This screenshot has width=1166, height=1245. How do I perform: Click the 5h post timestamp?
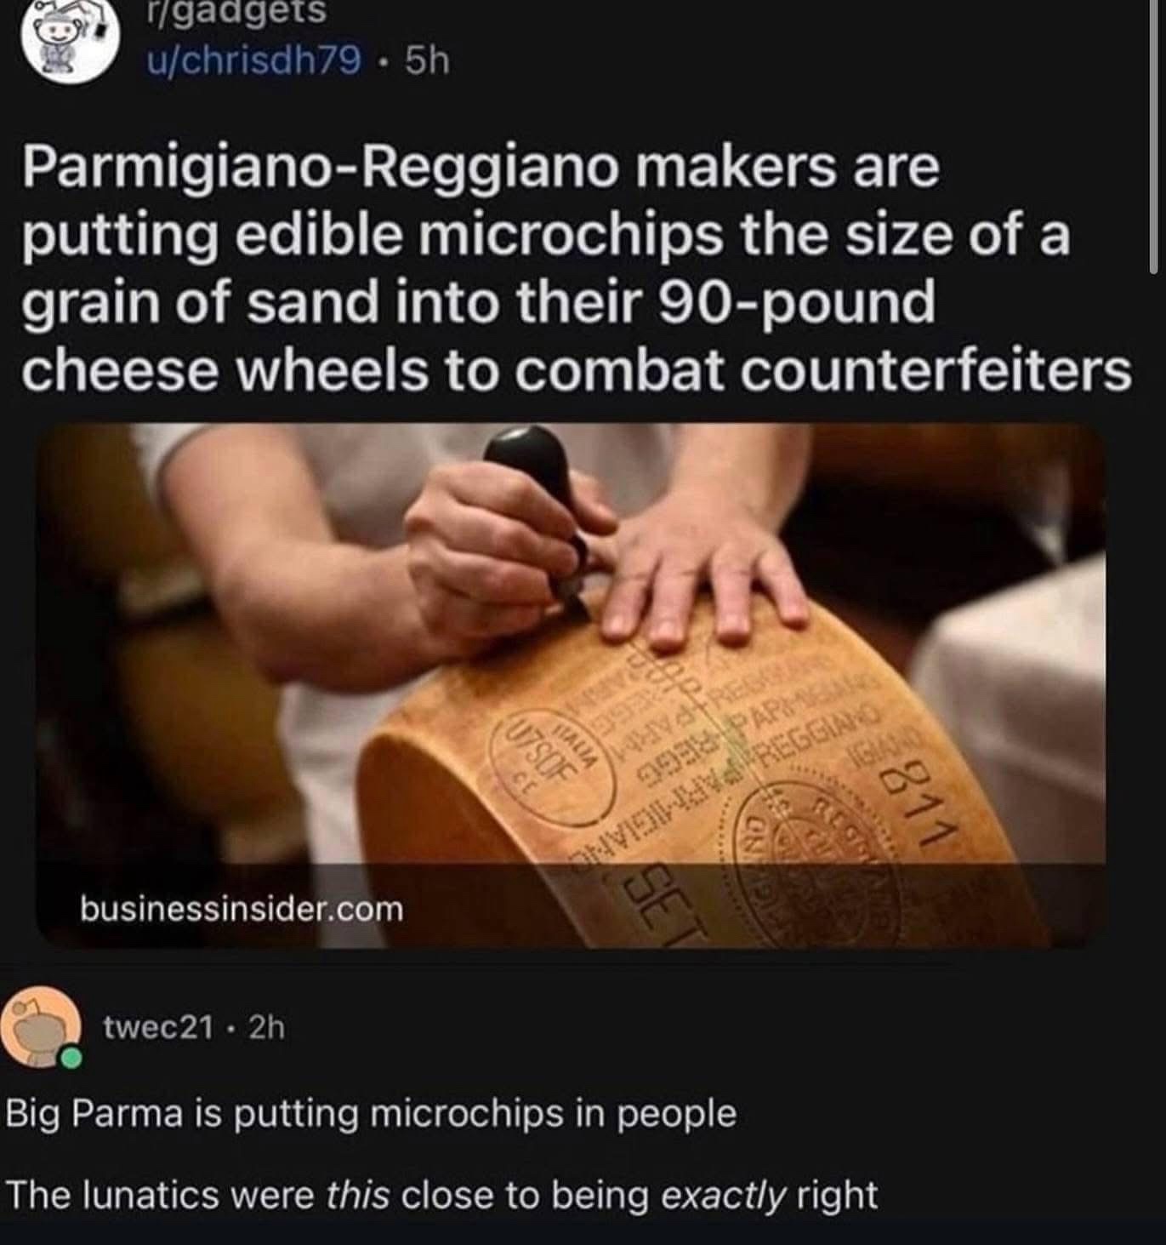[426, 61]
